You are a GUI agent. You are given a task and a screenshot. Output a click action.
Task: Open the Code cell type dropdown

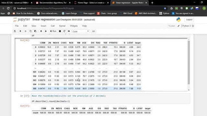click(x=81, y=31)
